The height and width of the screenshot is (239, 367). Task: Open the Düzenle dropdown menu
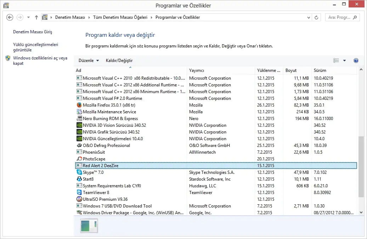(89, 61)
